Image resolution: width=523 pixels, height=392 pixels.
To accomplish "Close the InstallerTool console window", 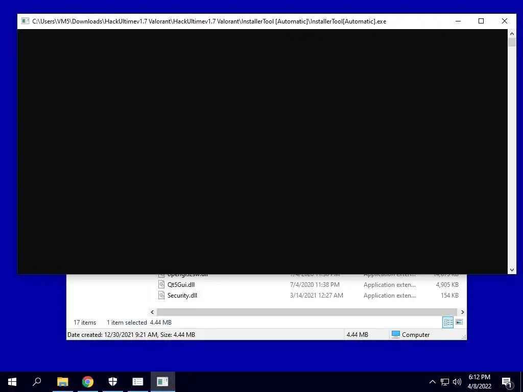I will (x=504, y=21).
